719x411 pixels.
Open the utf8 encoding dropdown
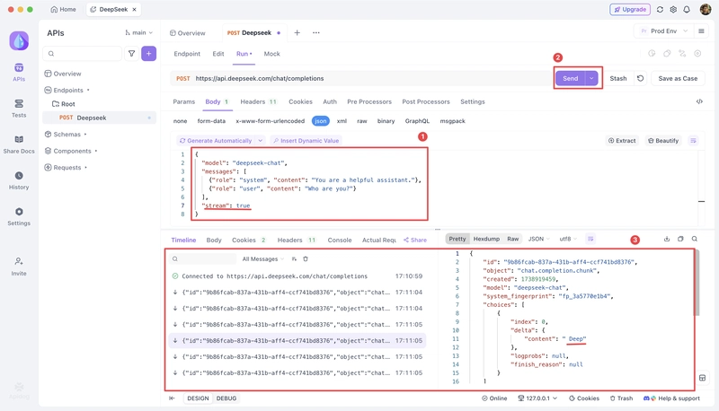[x=568, y=239]
